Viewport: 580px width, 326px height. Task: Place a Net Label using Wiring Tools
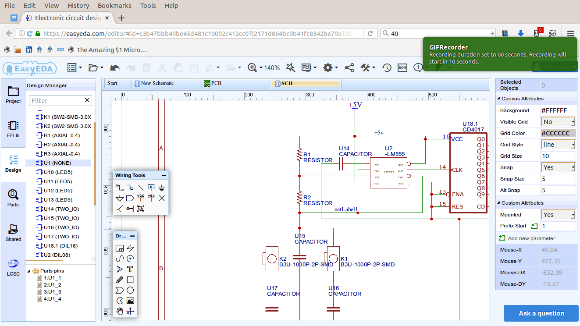(x=152, y=188)
